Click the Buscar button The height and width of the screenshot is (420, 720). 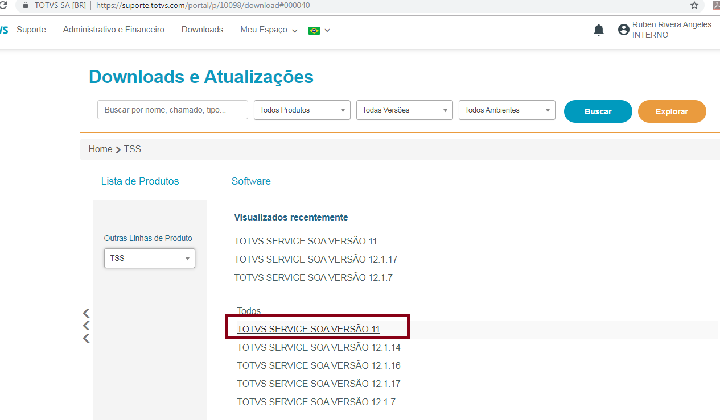pos(598,111)
